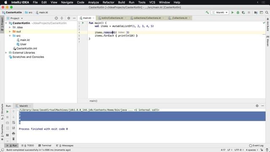270x152 pixels.
Task: Open Structure side tool window
Action: point(2,111)
